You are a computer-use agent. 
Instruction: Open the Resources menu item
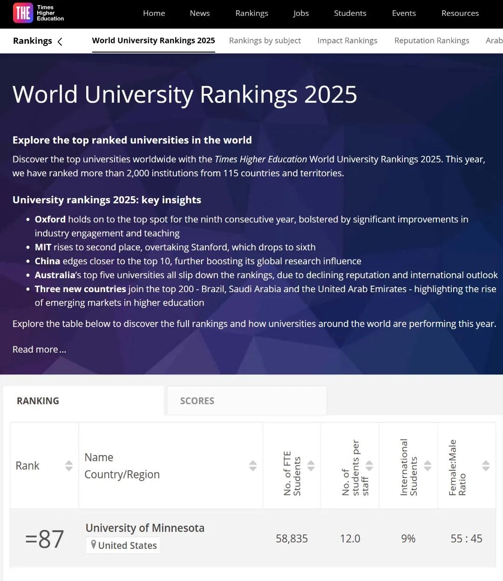(460, 13)
